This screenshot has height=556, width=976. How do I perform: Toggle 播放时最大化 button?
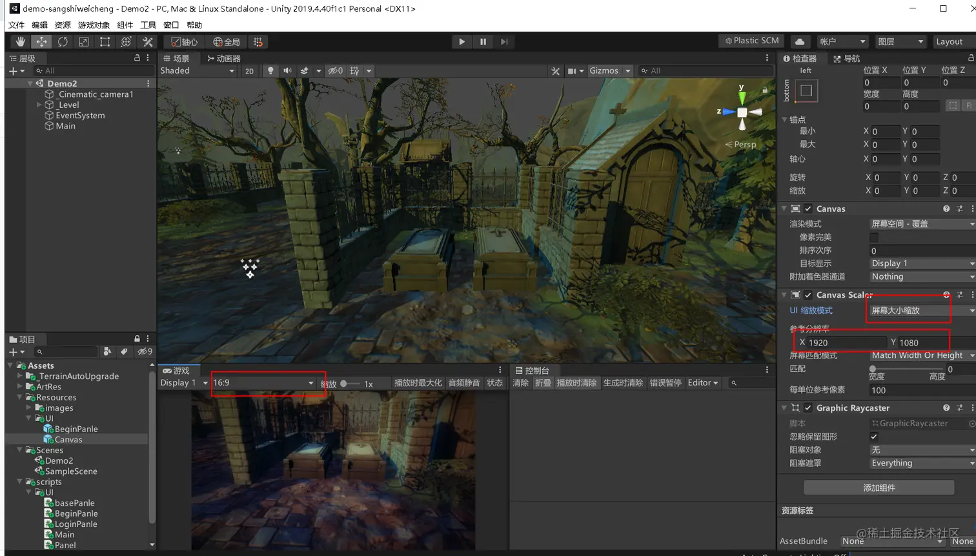[418, 383]
